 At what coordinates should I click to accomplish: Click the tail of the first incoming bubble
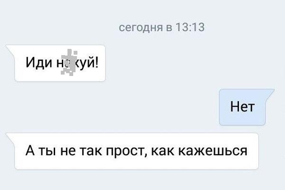tap(10, 50)
